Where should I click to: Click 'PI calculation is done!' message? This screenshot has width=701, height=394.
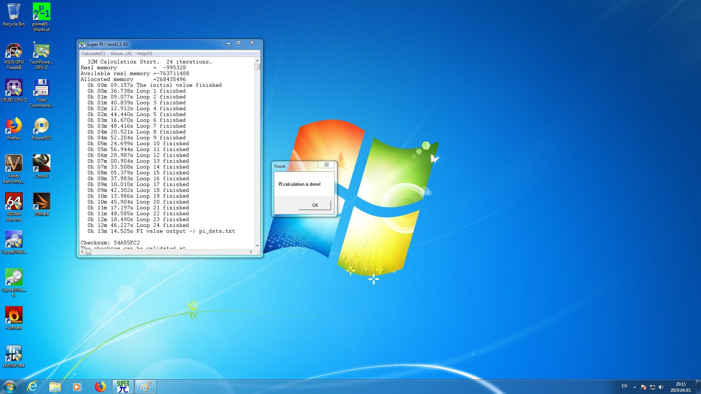(299, 184)
